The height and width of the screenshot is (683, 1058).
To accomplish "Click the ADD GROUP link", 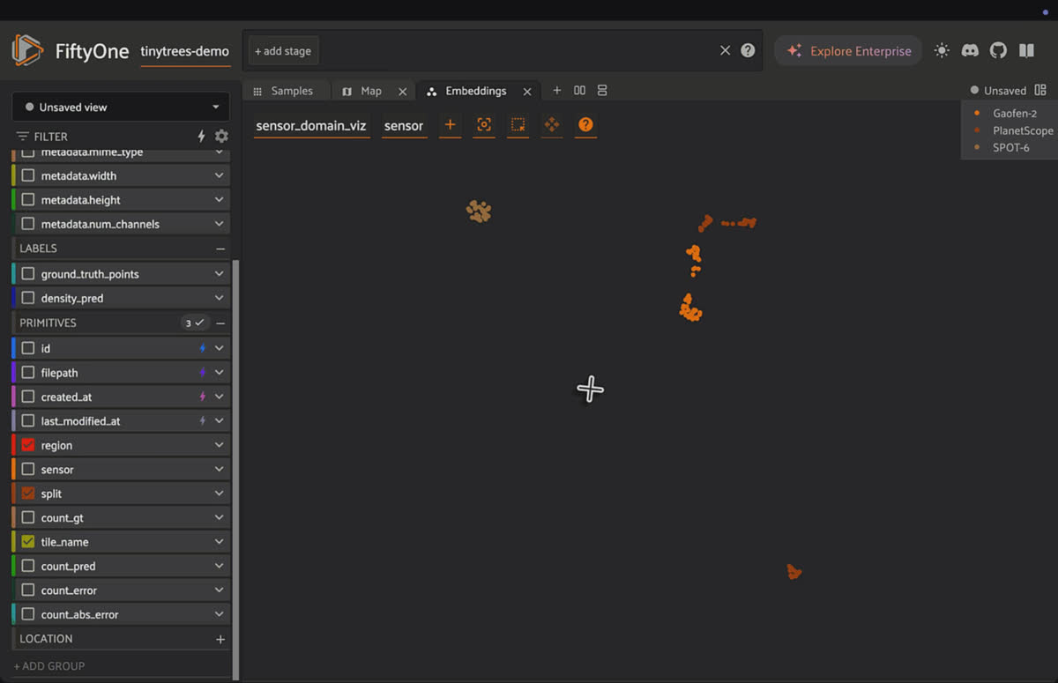I will [x=49, y=666].
